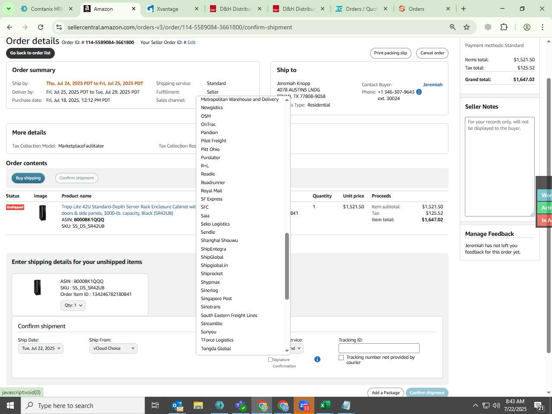This screenshot has height=414, width=552.
Task: Choose R+L carrier option
Action: (205, 166)
